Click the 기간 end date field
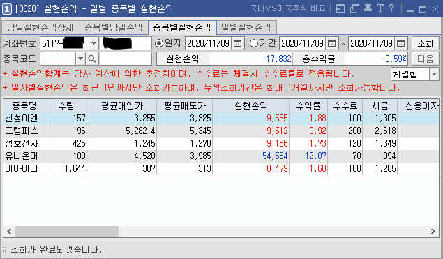 point(372,43)
